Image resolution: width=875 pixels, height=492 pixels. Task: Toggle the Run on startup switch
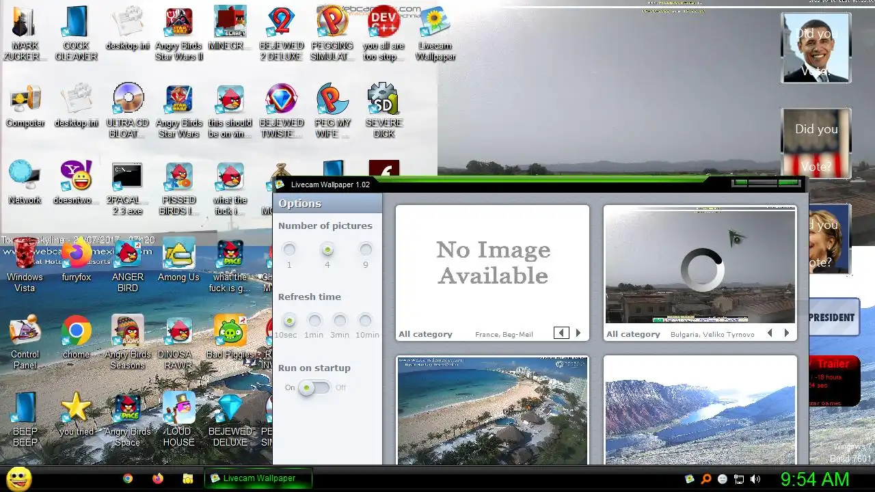coord(314,387)
